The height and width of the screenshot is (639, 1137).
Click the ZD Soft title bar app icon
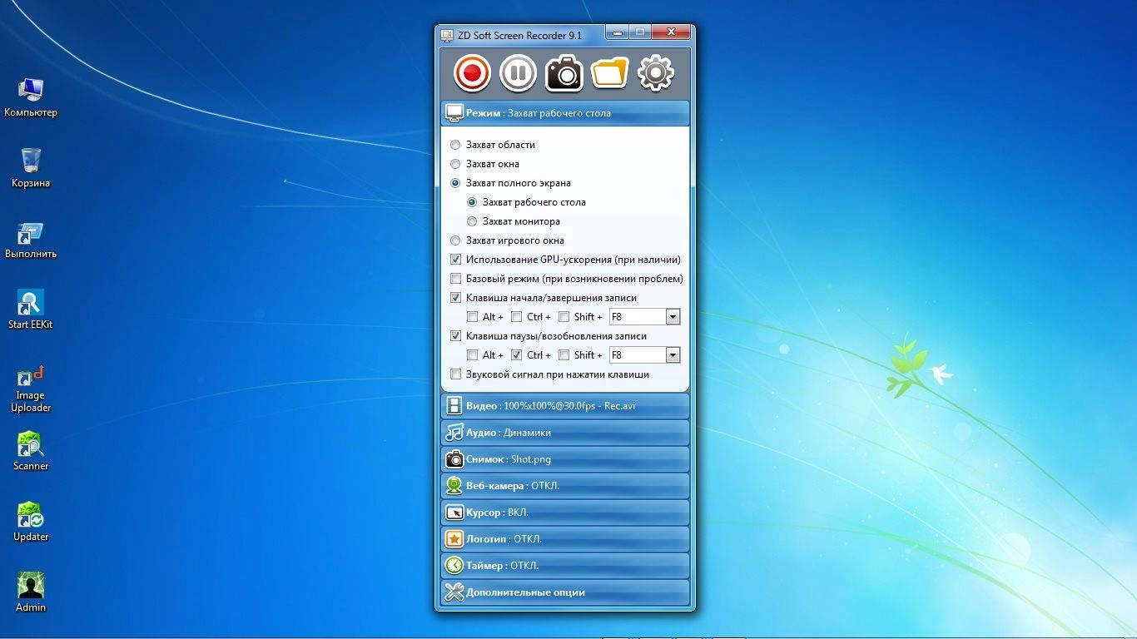[x=446, y=36]
